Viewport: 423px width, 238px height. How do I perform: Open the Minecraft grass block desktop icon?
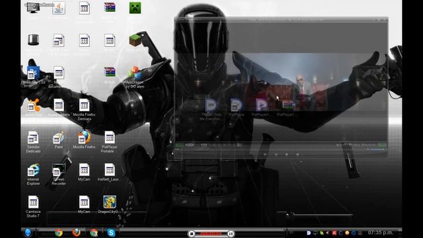click(135, 40)
